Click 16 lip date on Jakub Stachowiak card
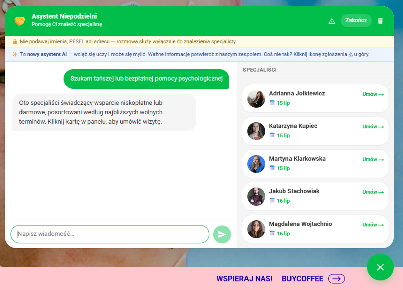 283,201
